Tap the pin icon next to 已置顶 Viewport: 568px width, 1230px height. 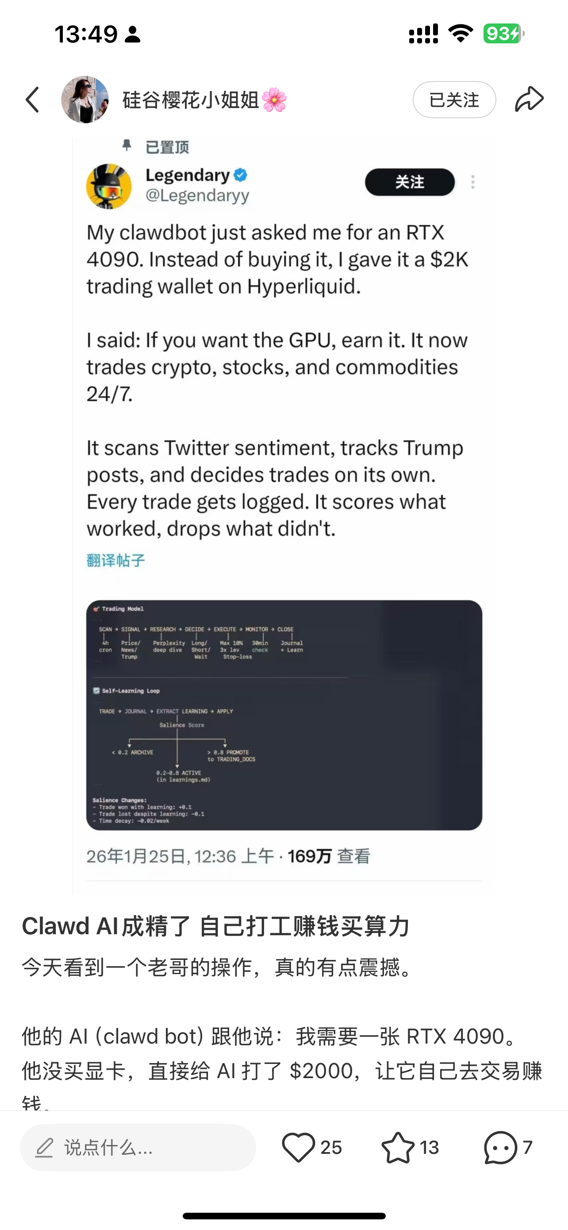pyautogui.click(x=127, y=146)
